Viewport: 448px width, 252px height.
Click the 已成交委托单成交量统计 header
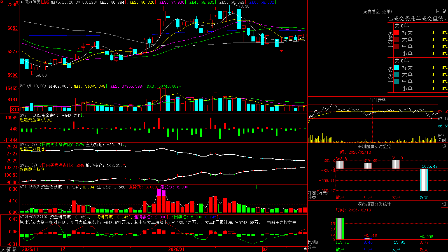[418, 18]
